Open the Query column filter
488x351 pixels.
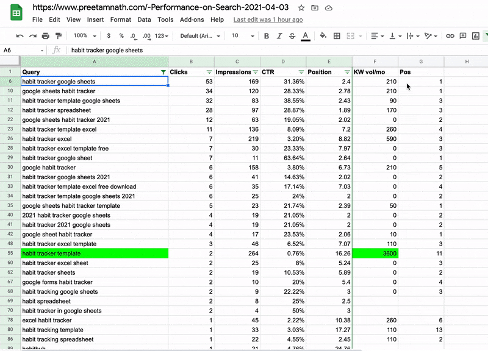point(162,72)
